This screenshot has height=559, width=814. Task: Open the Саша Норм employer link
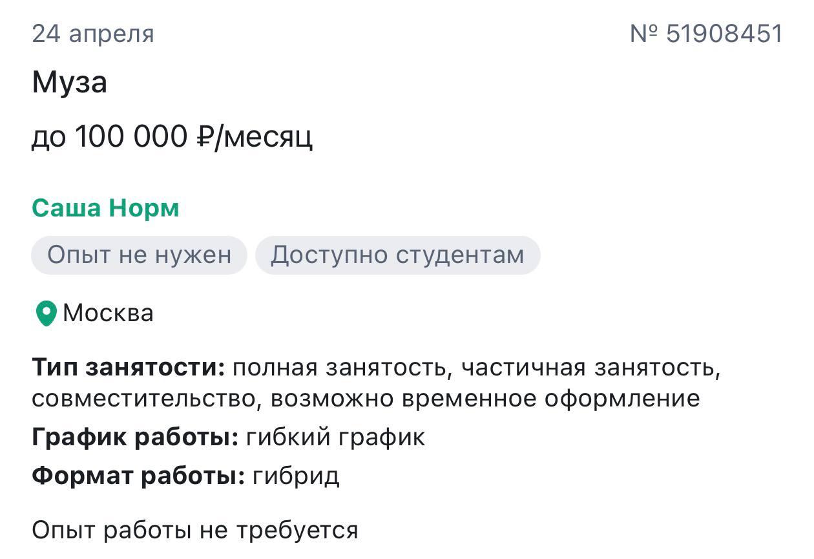pyautogui.click(x=105, y=208)
